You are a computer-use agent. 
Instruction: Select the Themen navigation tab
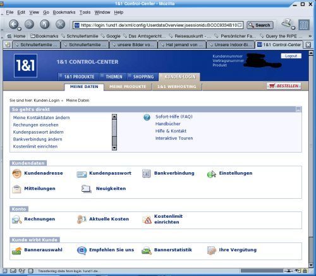click(112, 77)
